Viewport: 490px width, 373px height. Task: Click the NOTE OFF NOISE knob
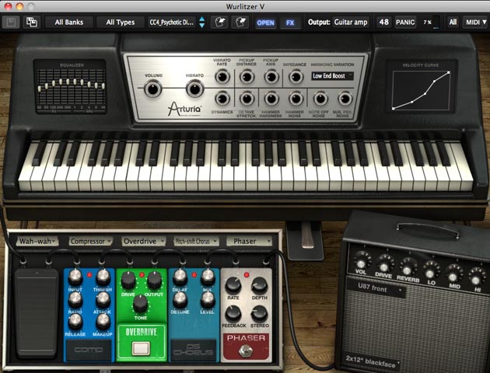320,99
